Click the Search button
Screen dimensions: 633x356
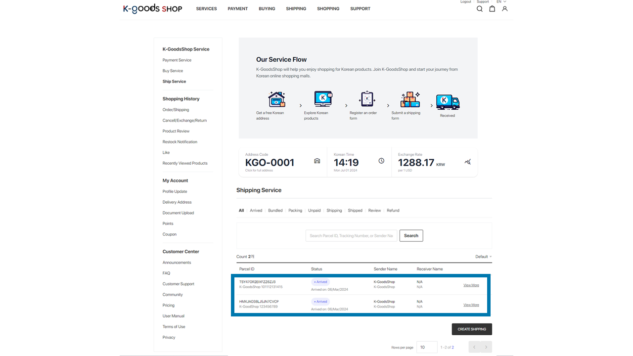tap(411, 236)
